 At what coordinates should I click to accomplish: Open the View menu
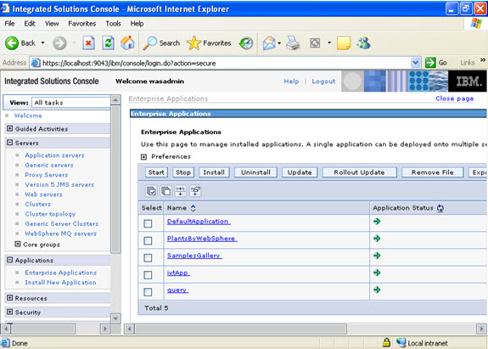tap(52, 24)
